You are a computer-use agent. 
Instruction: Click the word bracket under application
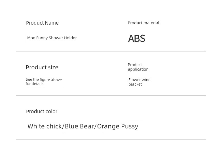135,84
